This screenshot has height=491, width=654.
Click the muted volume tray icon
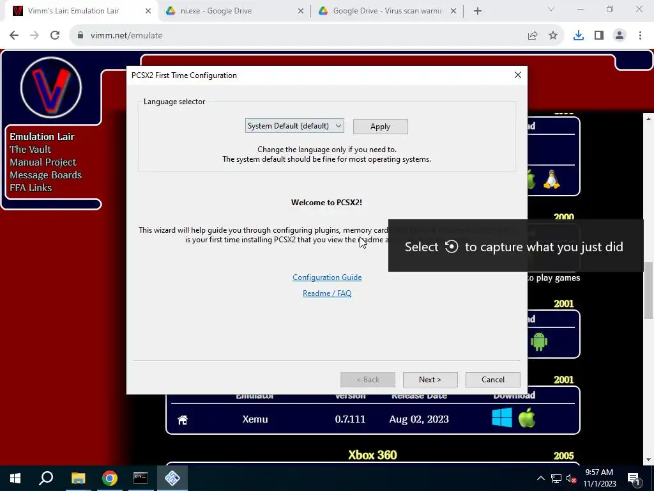click(572, 478)
